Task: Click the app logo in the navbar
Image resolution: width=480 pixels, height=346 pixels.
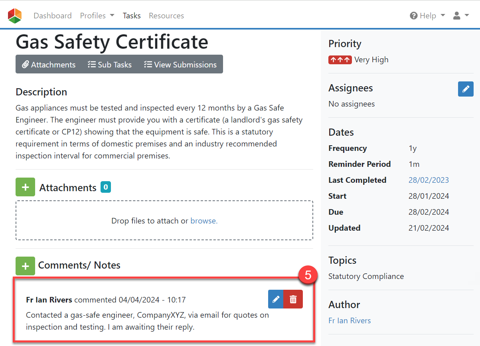Action: coord(15,16)
